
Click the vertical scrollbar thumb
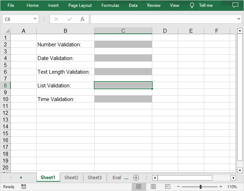(x=240, y=97)
